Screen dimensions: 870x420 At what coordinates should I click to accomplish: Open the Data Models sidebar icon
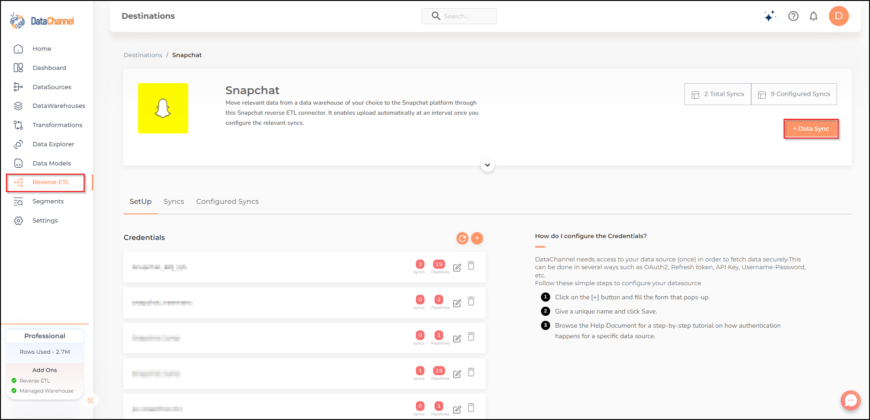(x=18, y=164)
